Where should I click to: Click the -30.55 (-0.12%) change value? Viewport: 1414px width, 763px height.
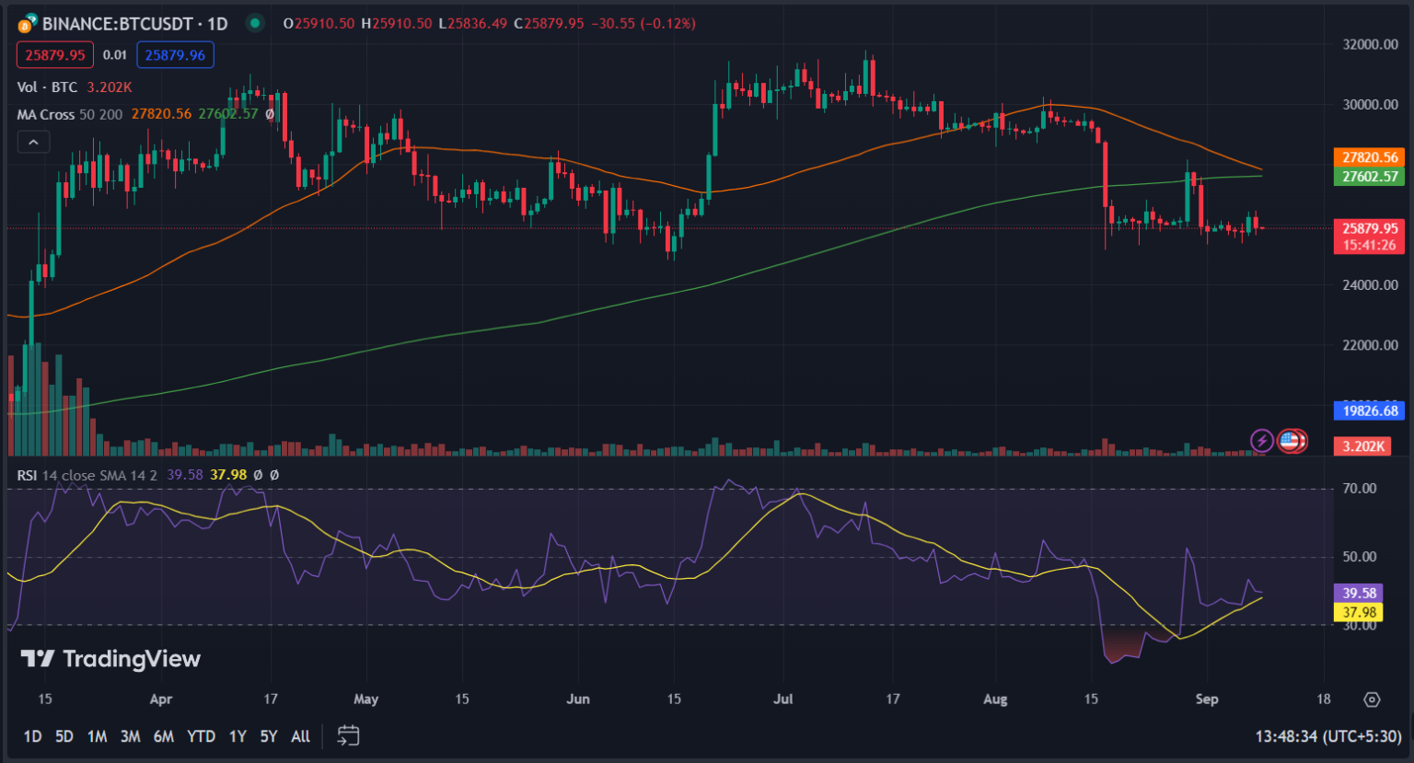pyautogui.click(x=642, y=24)
